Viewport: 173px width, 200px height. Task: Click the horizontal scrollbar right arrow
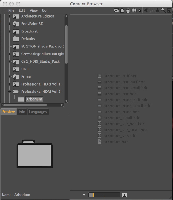[x=62, y=105]
